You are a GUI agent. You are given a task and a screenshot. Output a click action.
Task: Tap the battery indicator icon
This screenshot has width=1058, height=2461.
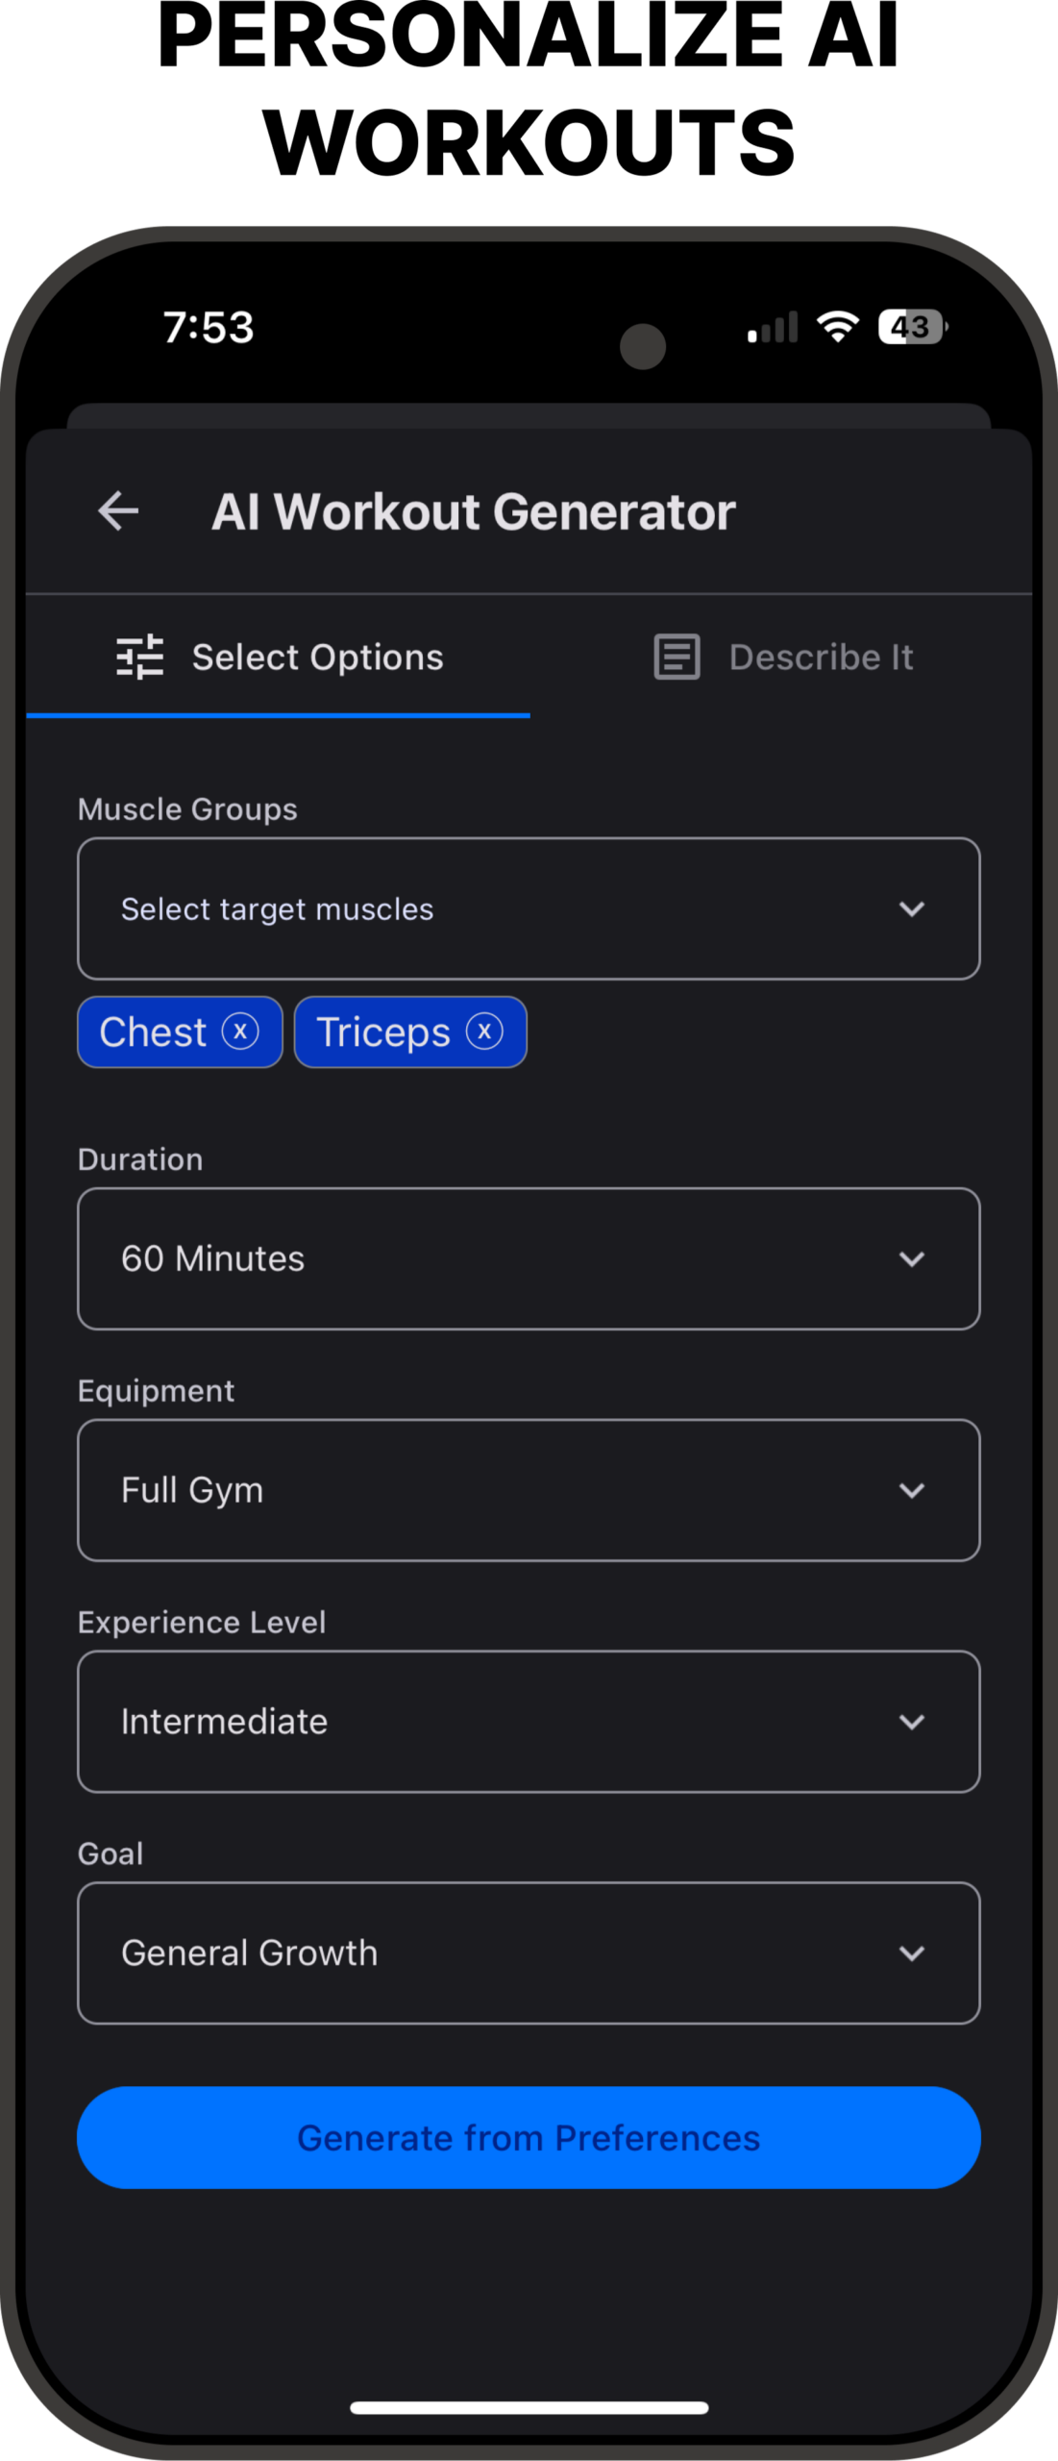(912, 327)
